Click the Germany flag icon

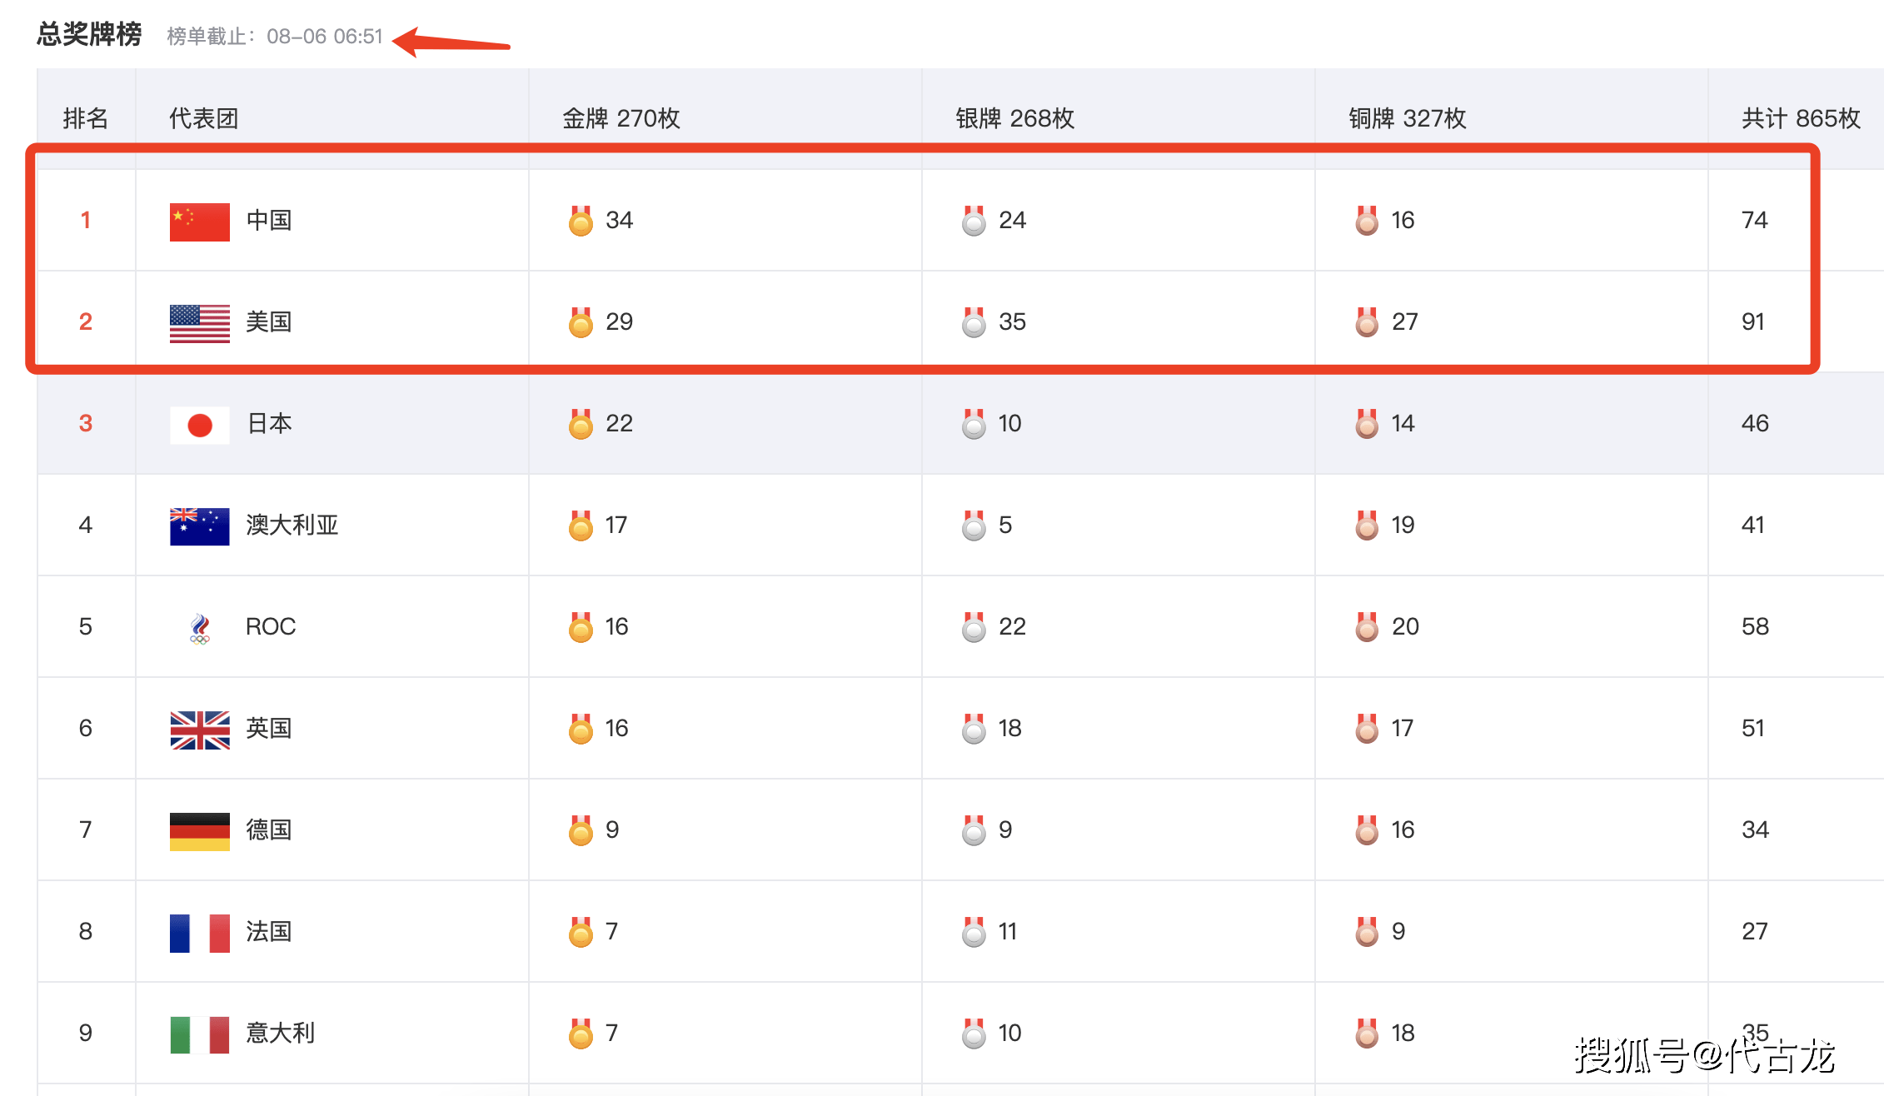point(200,831)
